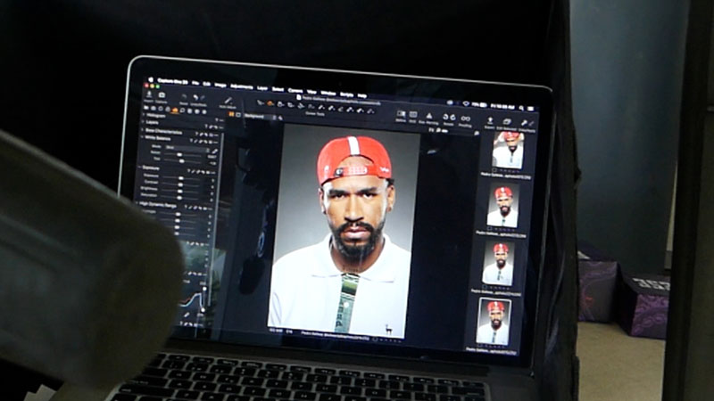Click the Auto Adjust wand icon
The image size is (714, 401).
click(227, 101)
